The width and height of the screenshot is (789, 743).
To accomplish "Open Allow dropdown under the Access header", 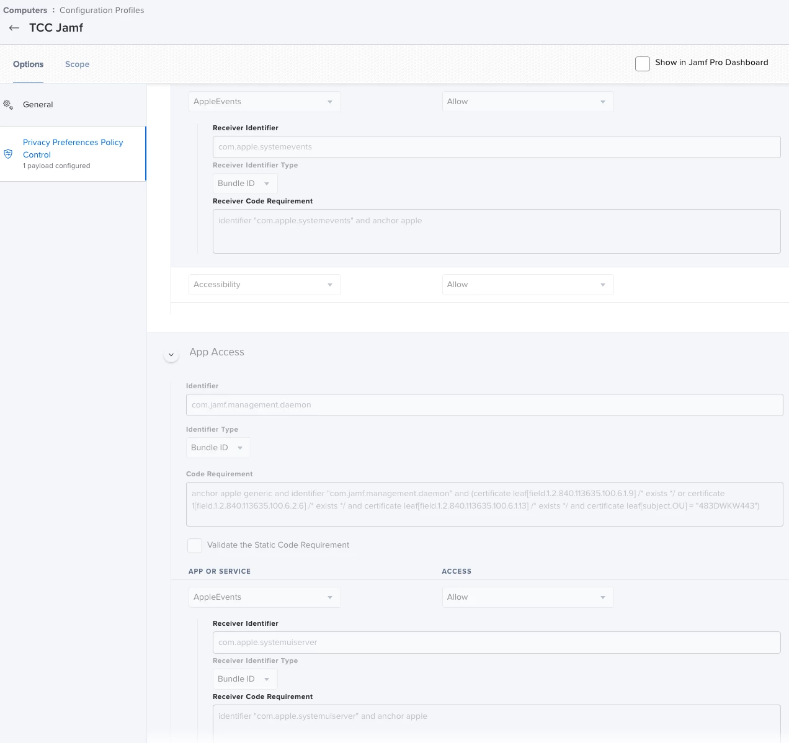I will tap(528, 597).
